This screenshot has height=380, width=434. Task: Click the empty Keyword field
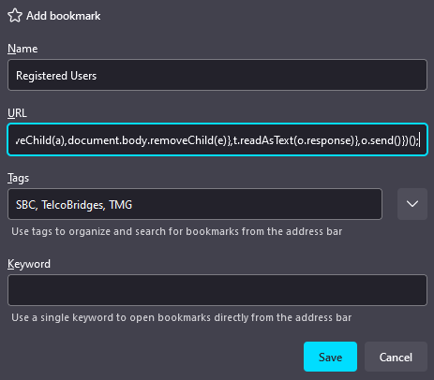[x=217, y=290]
